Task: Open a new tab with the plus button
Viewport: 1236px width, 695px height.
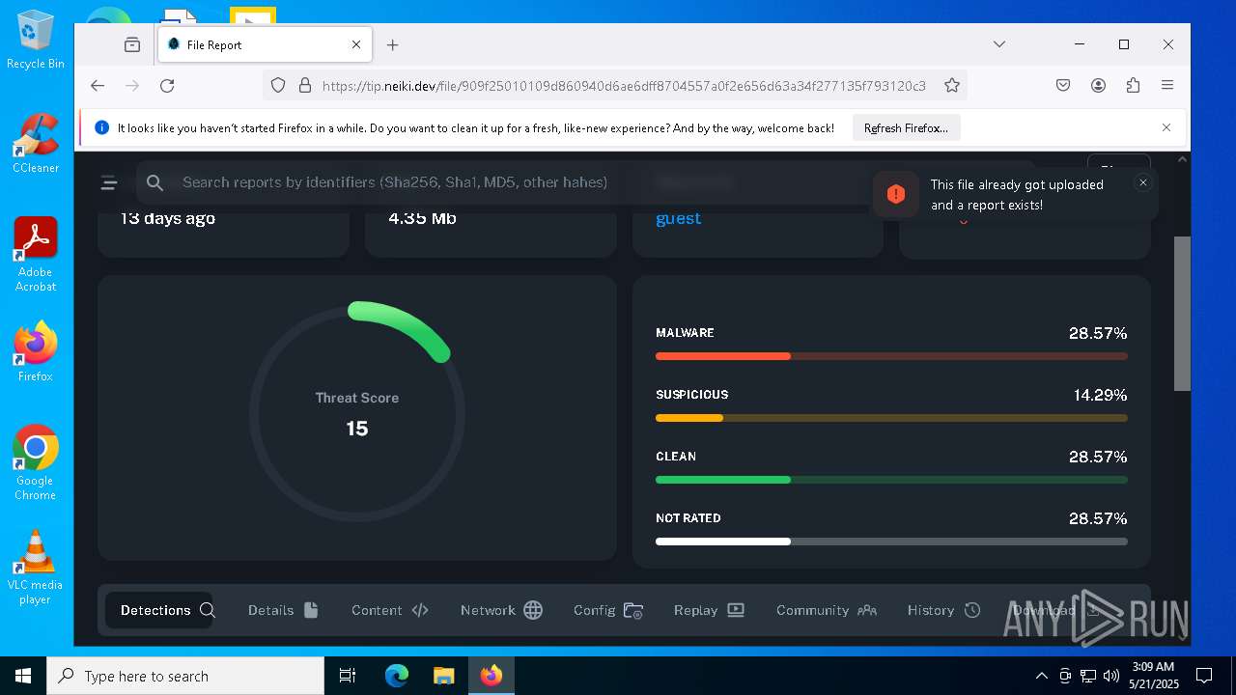Action: click(392, 44)
